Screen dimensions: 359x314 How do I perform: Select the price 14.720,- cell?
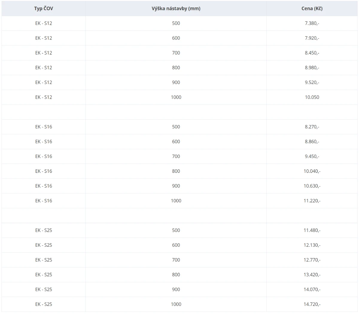(312, 304)
